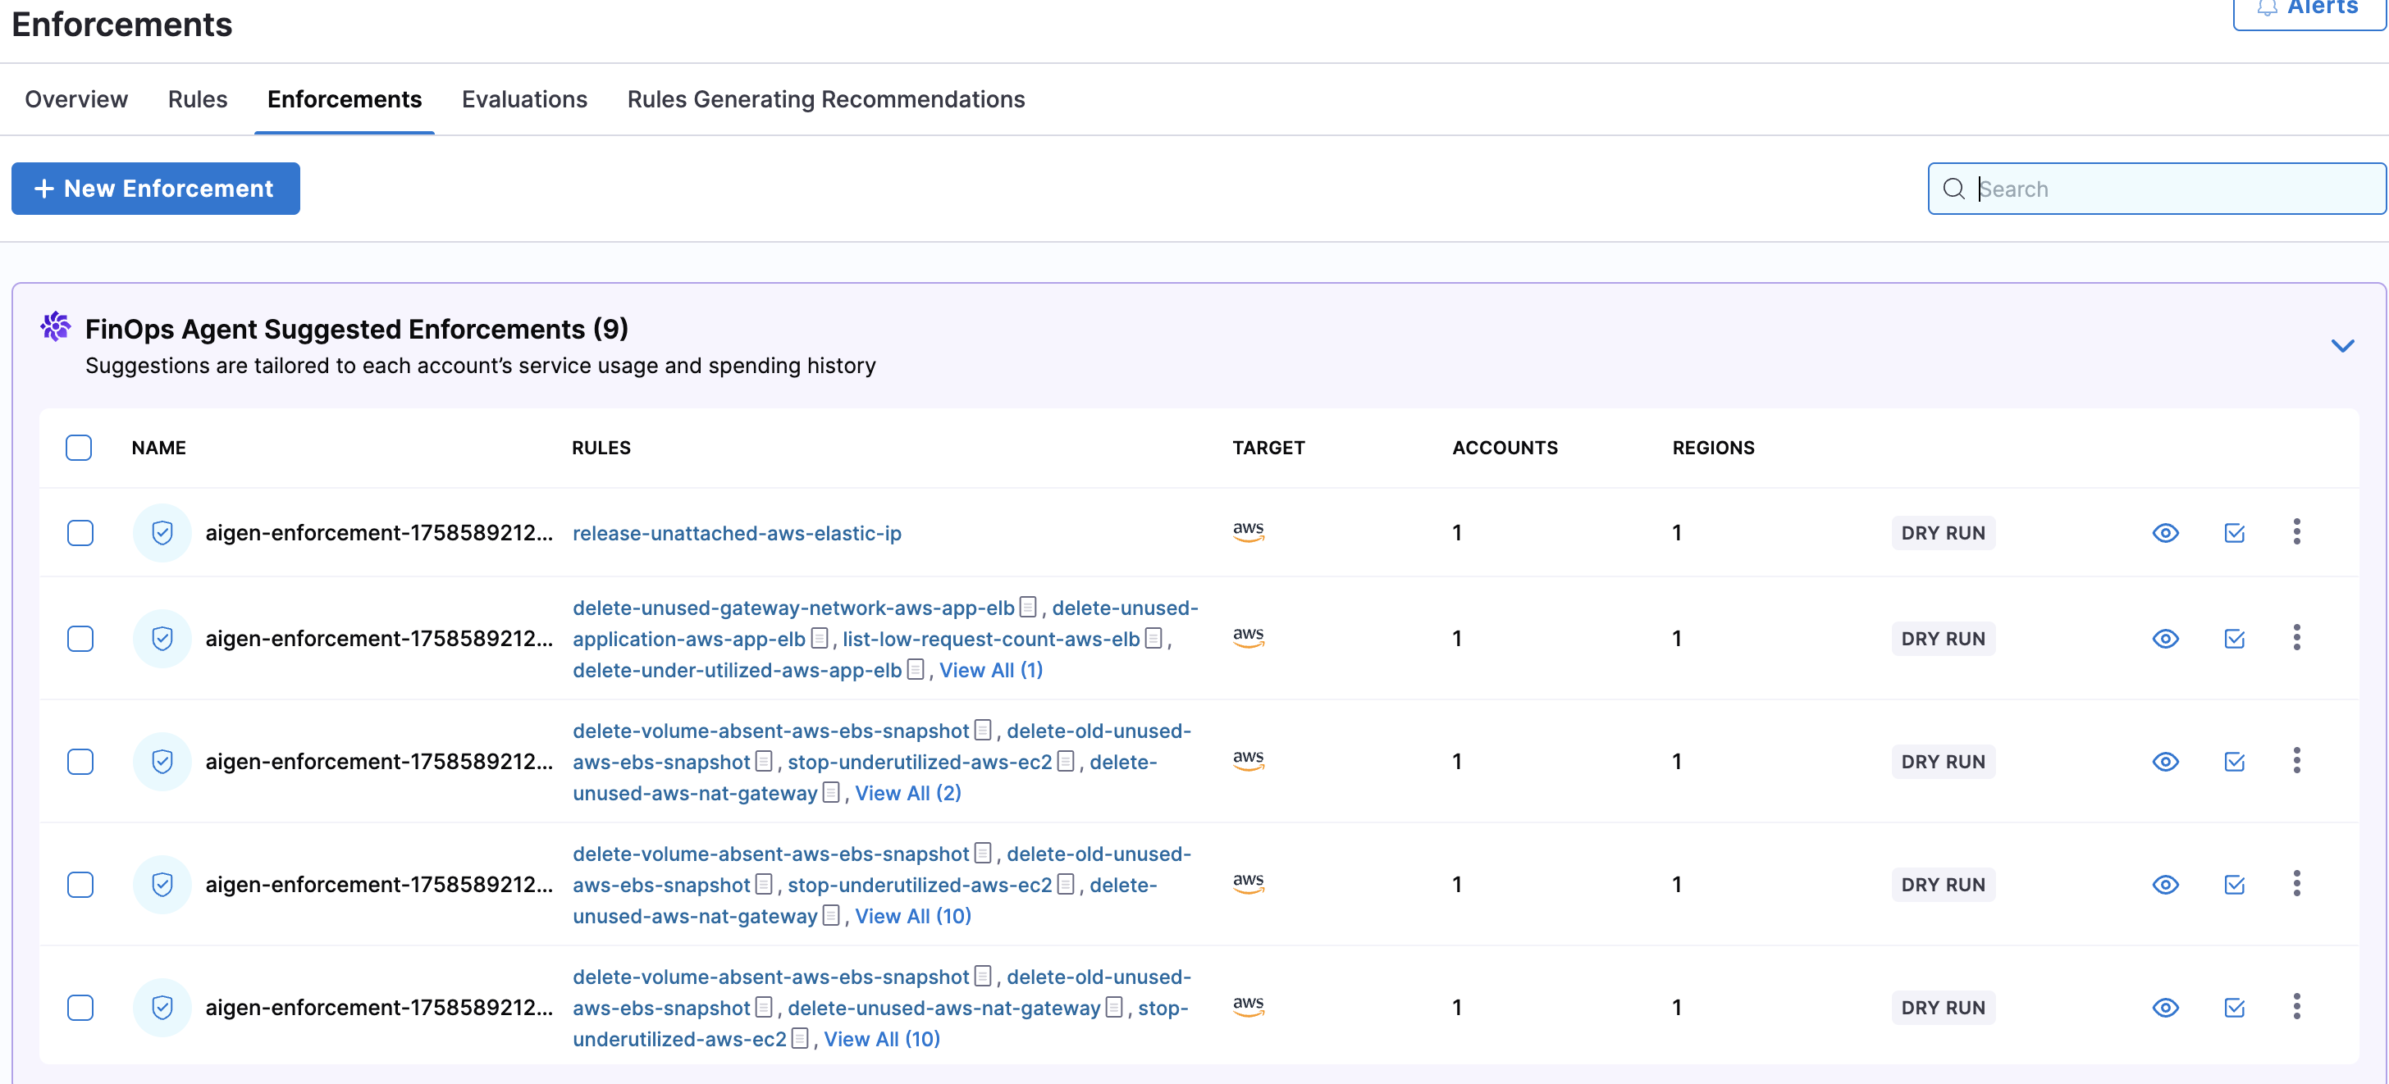Check the last enforcement row checkbox

(x=80, y=1008)
